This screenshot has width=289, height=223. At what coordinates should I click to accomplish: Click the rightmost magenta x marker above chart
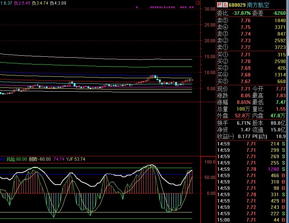(192, 7)
